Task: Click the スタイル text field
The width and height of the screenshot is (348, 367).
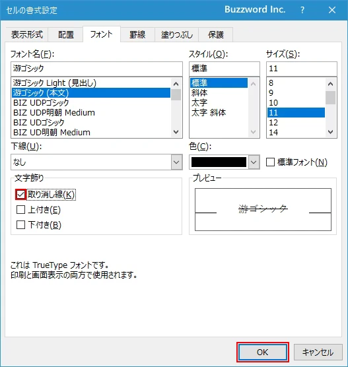Action: click(225, 69)
